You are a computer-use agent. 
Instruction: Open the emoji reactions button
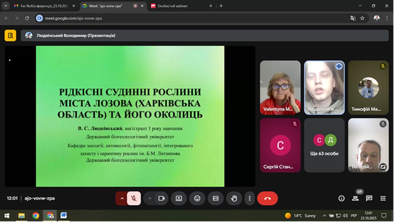point(197,199)
